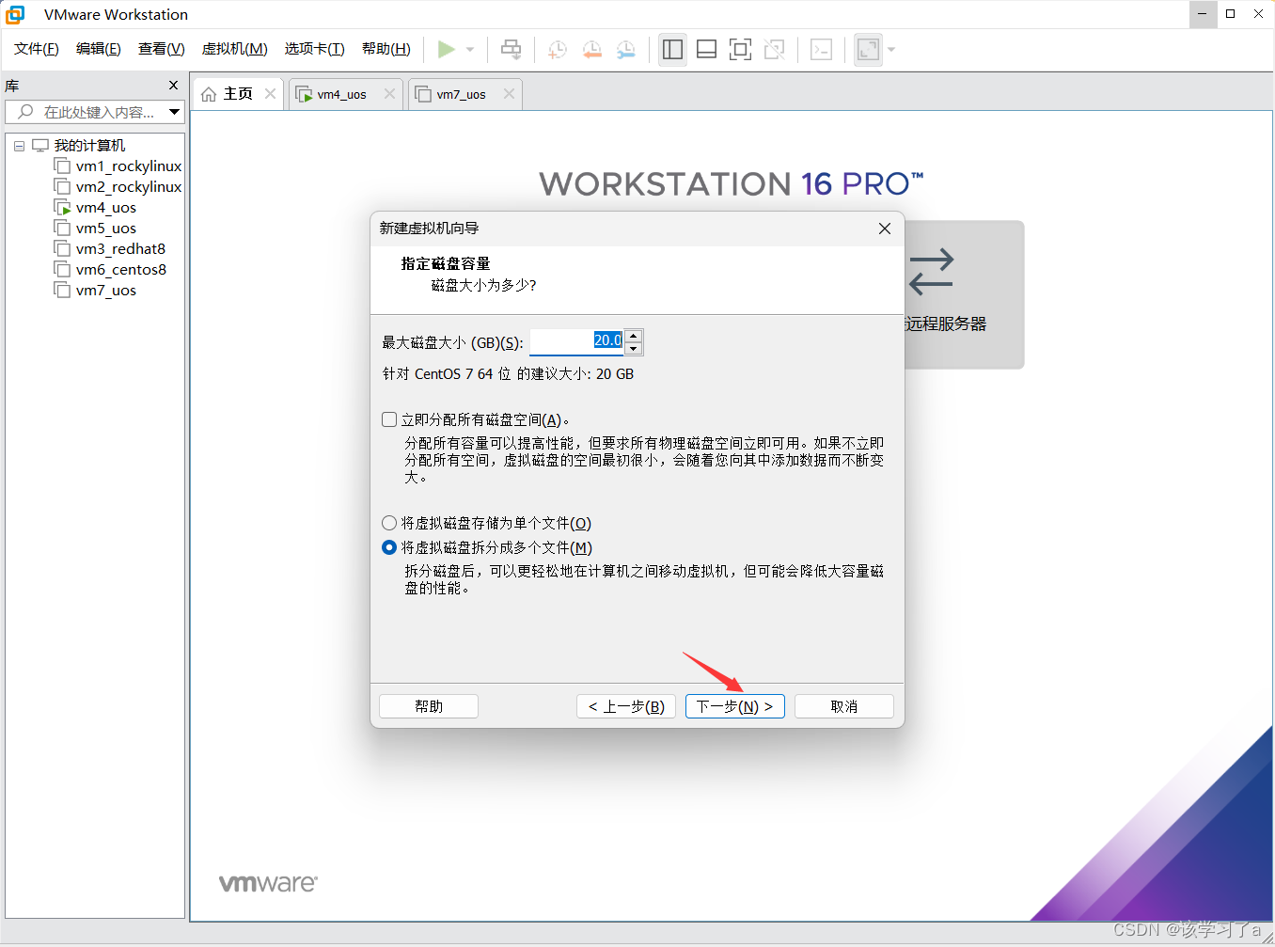Click the stretch guest display icon
This screenshot has width=1275, height=947.
coord(868,49)
